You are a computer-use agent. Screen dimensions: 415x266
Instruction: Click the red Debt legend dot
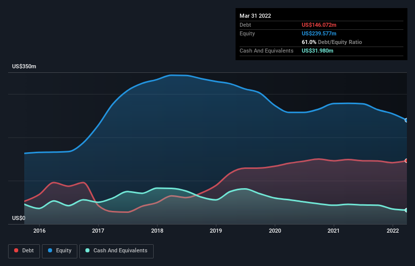tap(16, 250)
